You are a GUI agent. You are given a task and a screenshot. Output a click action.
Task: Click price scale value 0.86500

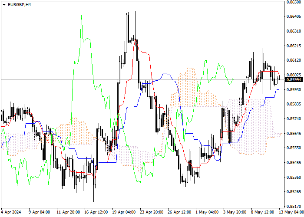tap(294, 2)
